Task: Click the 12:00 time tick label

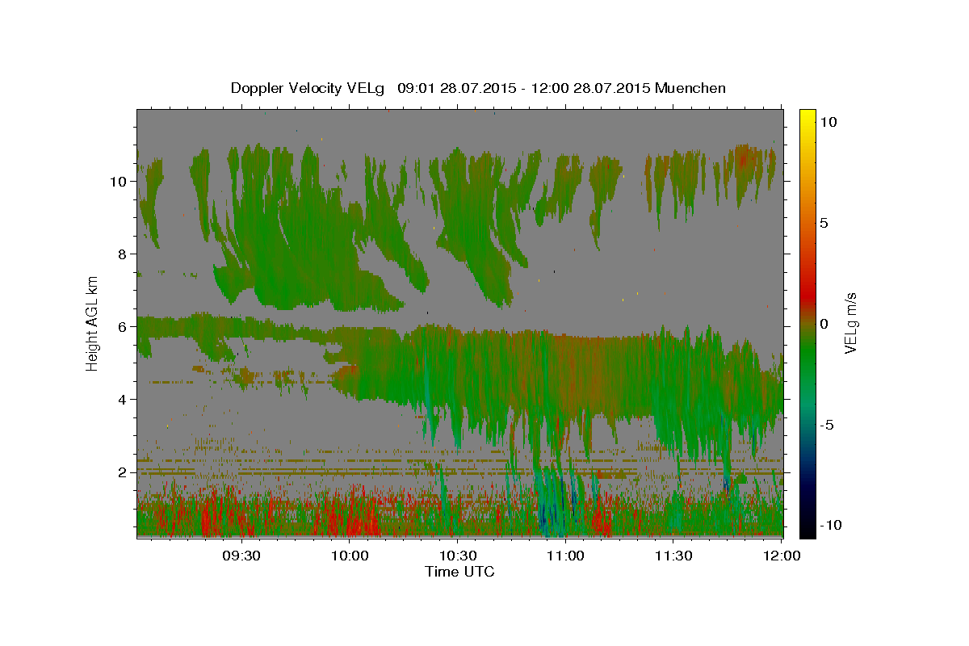Action: [781, 556]
